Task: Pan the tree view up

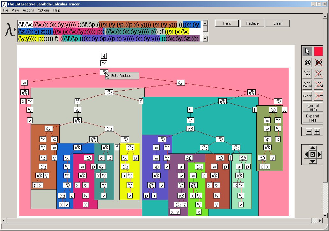Action: pyautogui.click(x=313, y=148)
